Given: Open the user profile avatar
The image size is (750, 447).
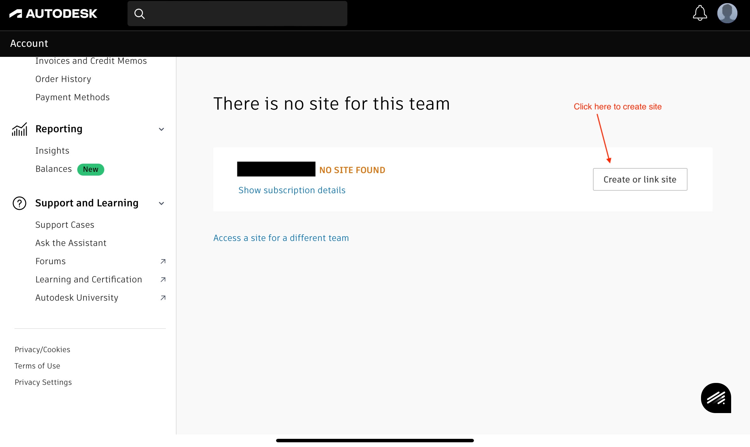Looking at the screenshot, I should point(727,13).
